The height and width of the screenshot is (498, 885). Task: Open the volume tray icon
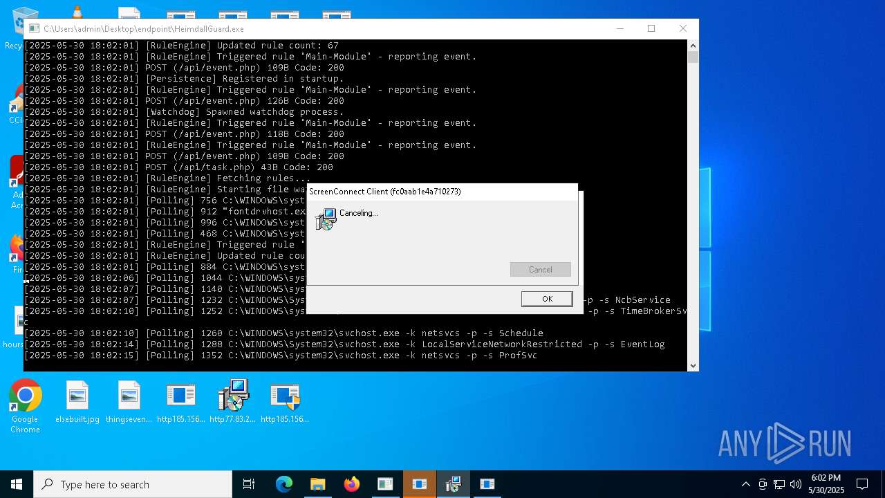coord(796,484)
